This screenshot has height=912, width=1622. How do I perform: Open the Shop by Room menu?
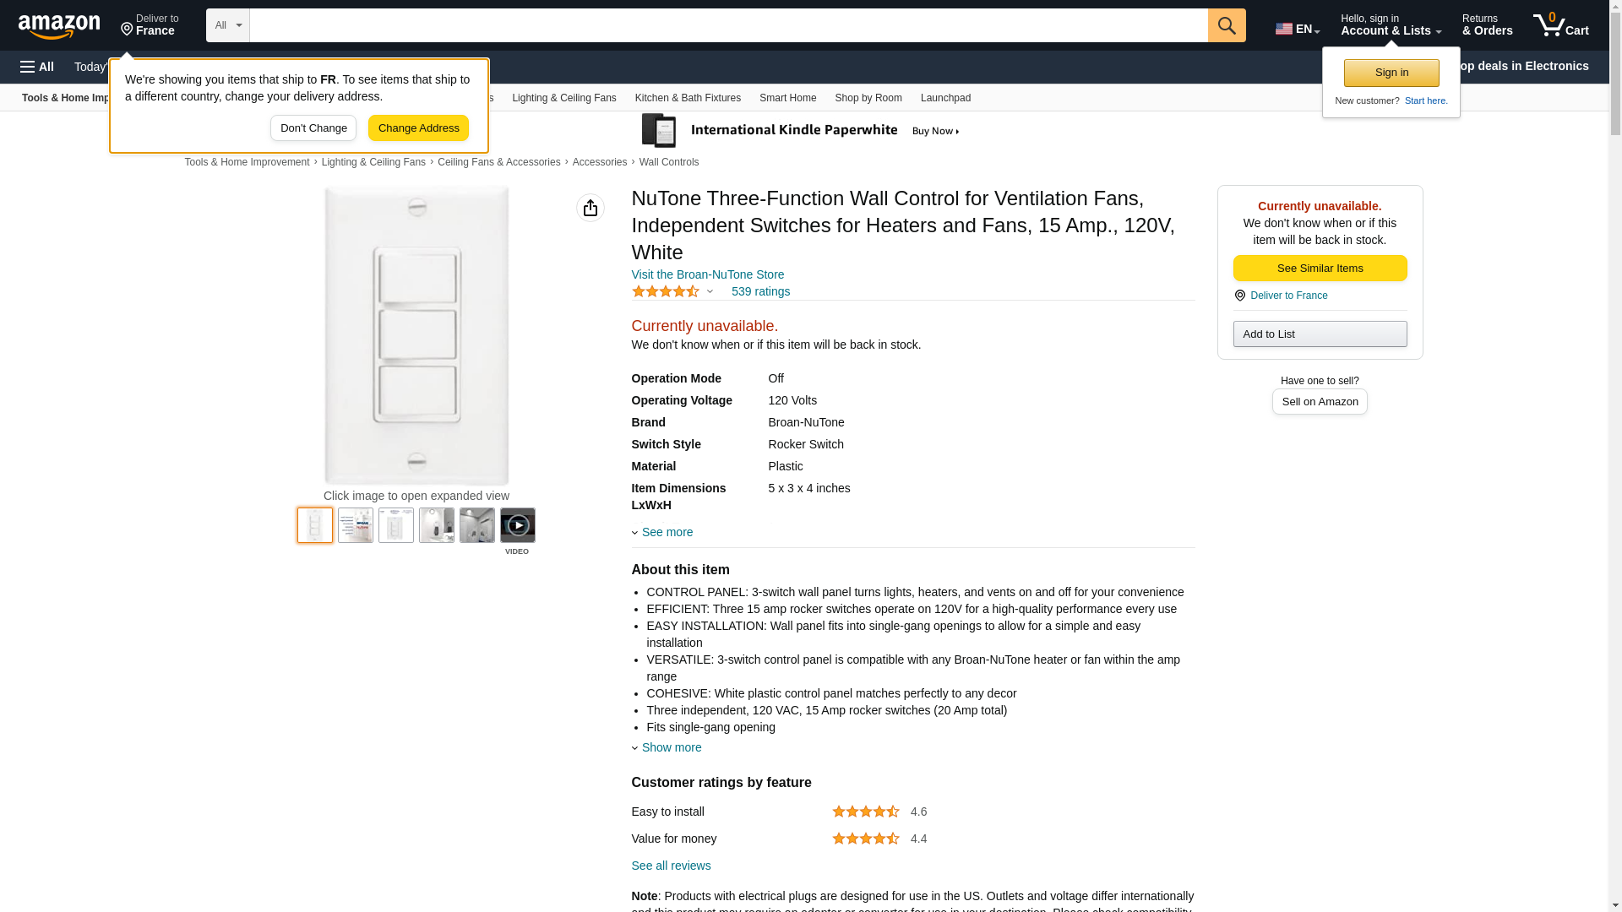[x=868, y=98]
